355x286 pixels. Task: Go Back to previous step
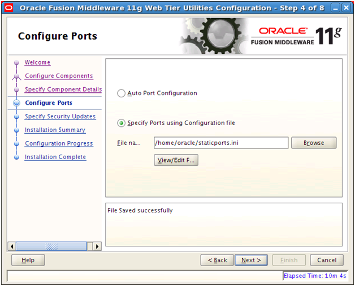[217, 260]
